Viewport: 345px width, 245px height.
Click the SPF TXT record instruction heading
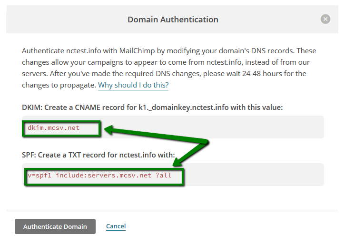[99, 155]
